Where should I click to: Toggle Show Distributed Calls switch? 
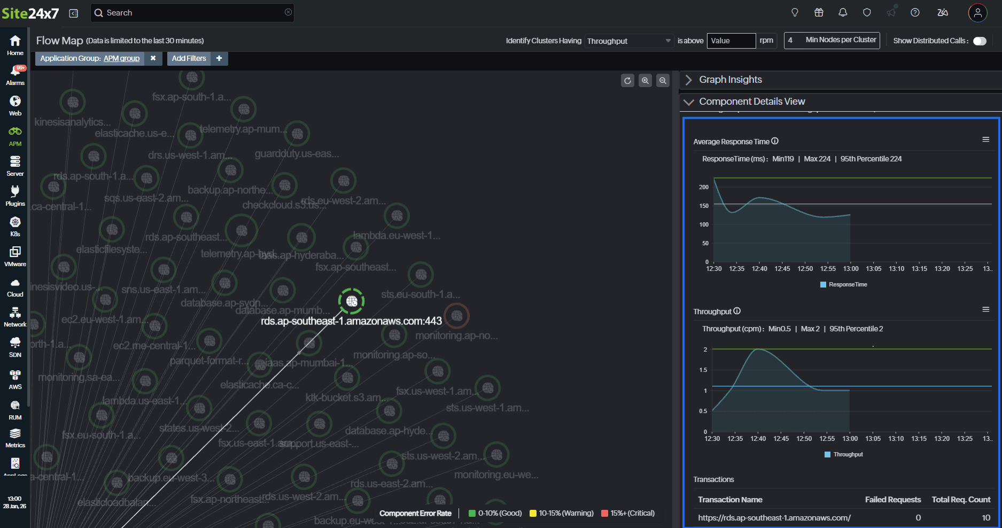pyautogui.click(x=979, y=41)
